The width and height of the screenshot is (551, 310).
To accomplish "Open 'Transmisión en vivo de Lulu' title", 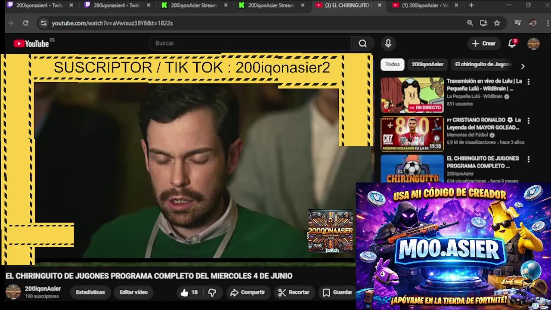I will tap(484, 85).
